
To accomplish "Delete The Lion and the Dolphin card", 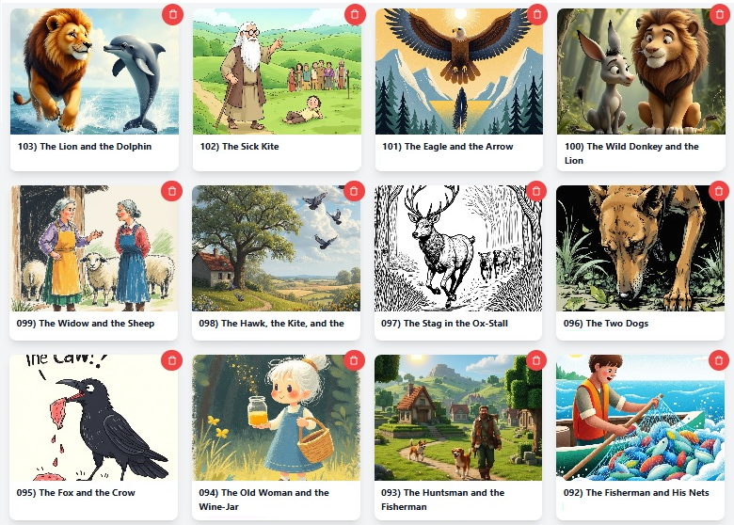I will pos(173,14).
